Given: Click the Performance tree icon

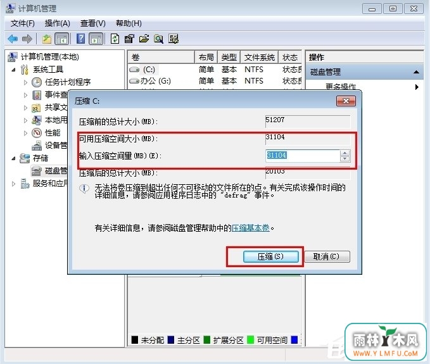Looking at the screenshot, I should (x=37, y=133).
